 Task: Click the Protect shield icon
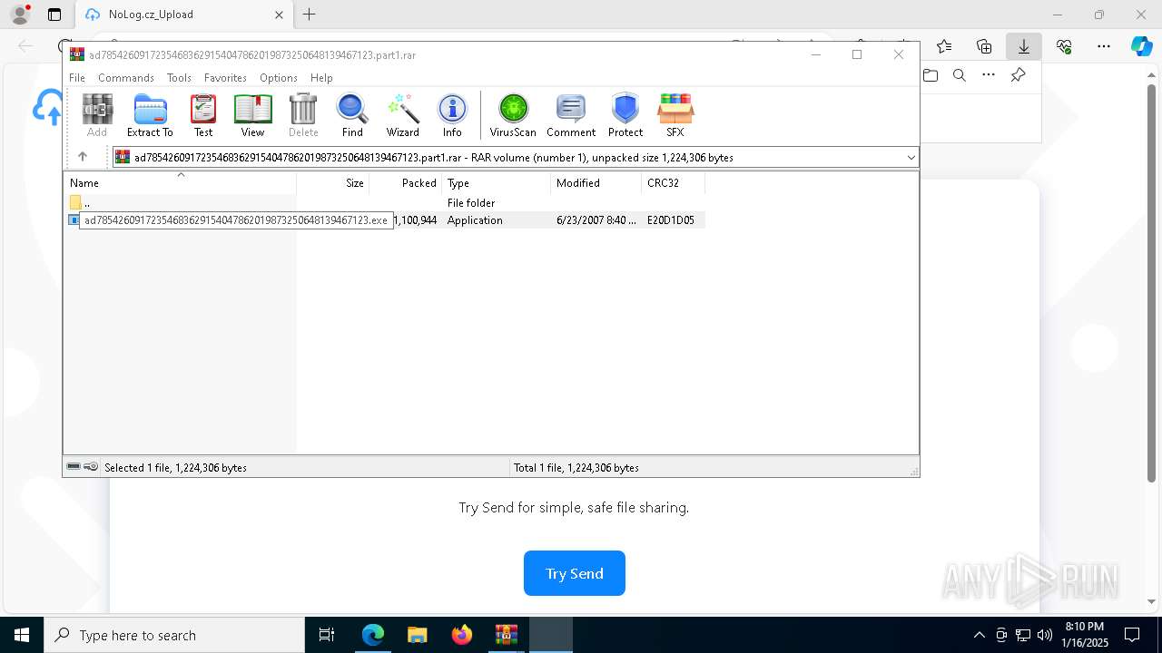625,115
